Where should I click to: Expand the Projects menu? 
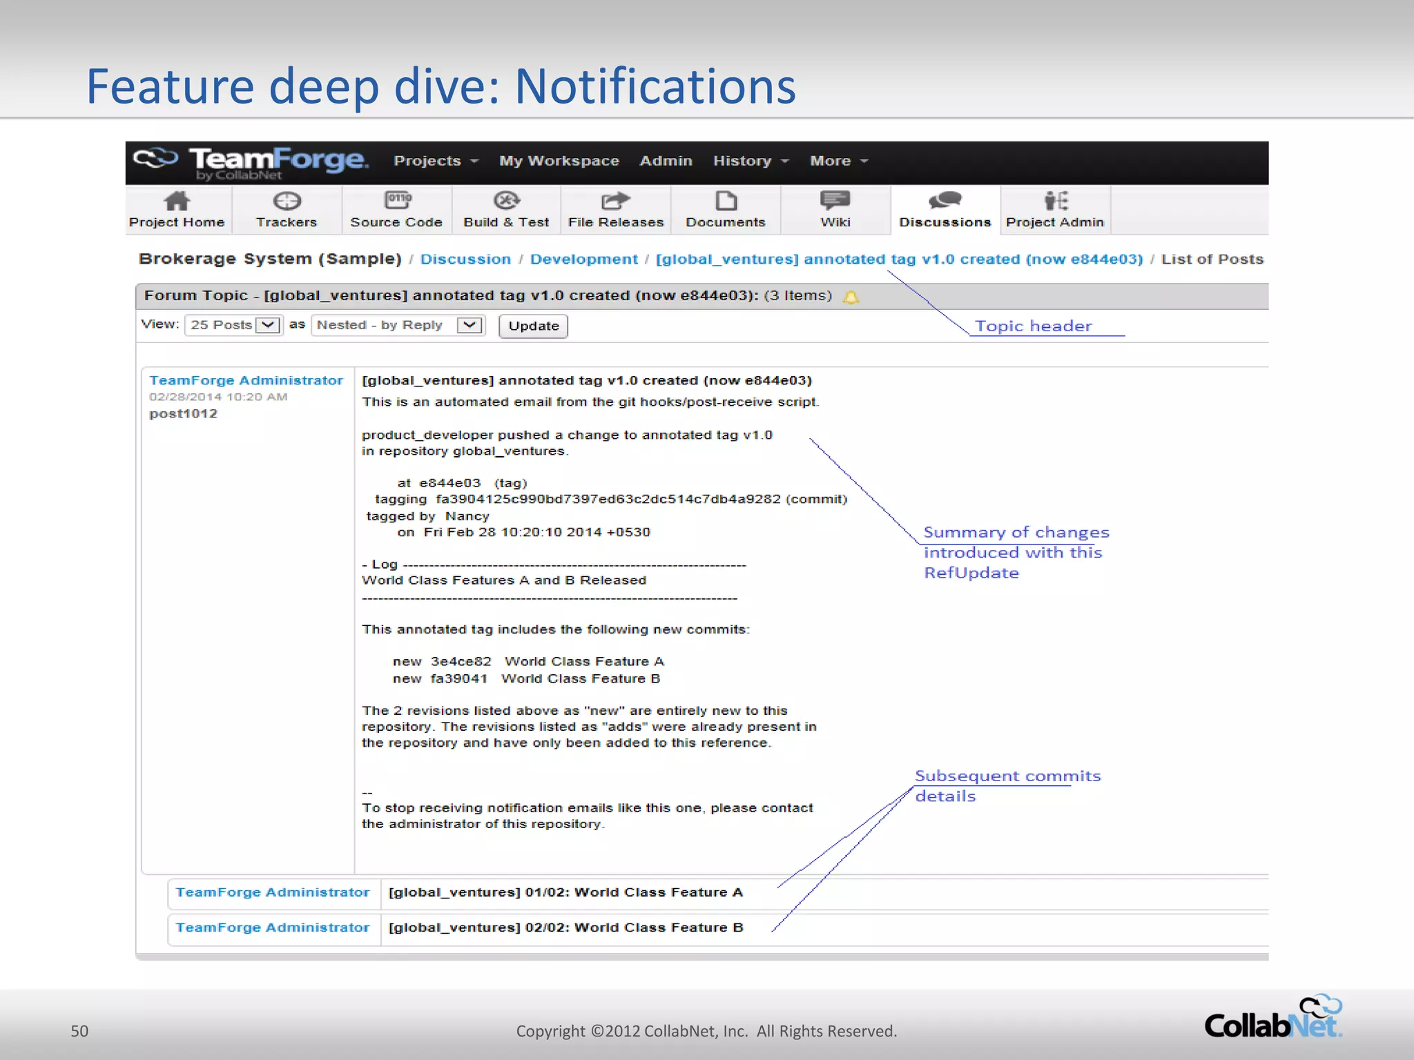pos(436,161)
